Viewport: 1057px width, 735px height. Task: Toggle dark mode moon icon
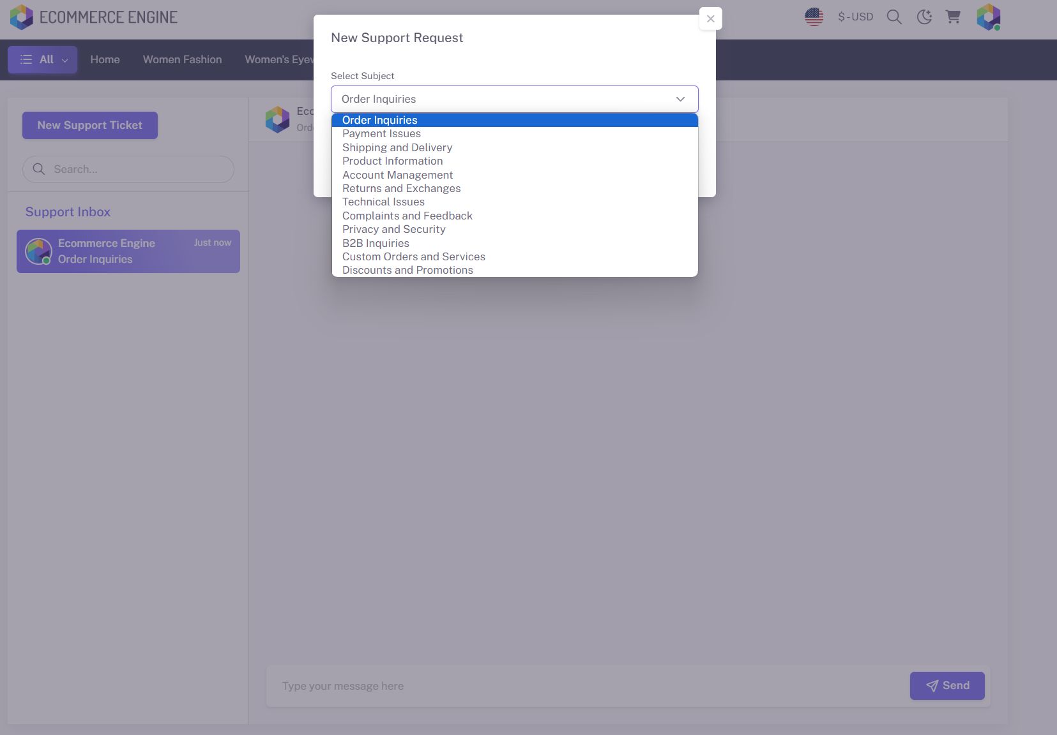[924, 17]
